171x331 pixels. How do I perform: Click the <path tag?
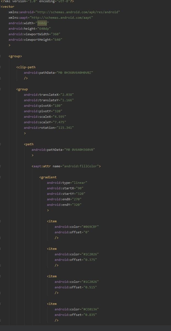click(29, 144)
